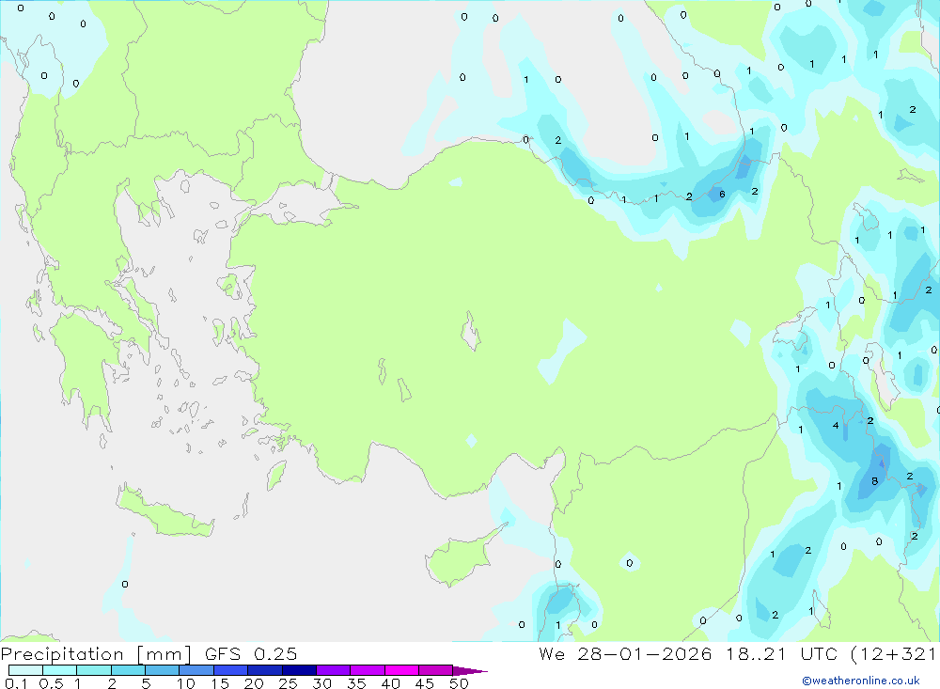The image size is (940, 689).
Task: Click the legend arrow tip above 50 mm
Action: (470, 671)
